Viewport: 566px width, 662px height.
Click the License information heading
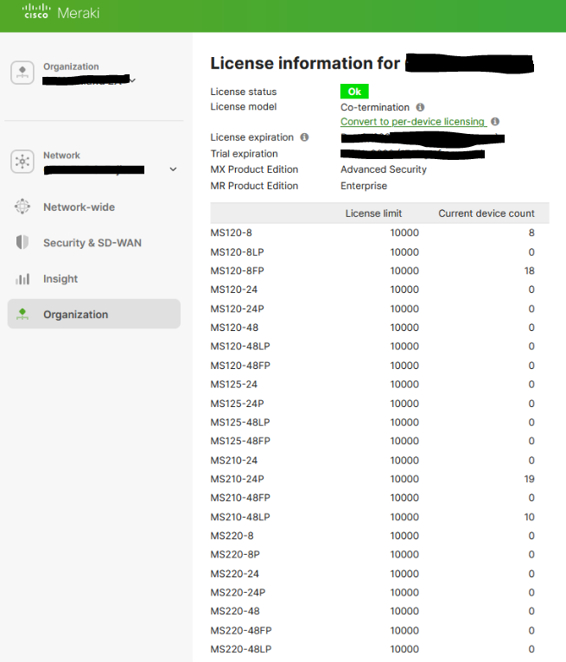(x=305, y=63)
